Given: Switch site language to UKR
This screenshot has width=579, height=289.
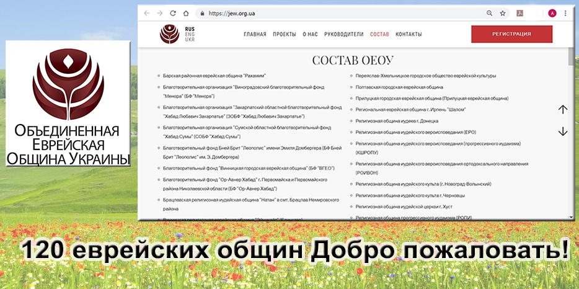Looking at the screenshot, I should pyautogui.click(x=190, y=39).
